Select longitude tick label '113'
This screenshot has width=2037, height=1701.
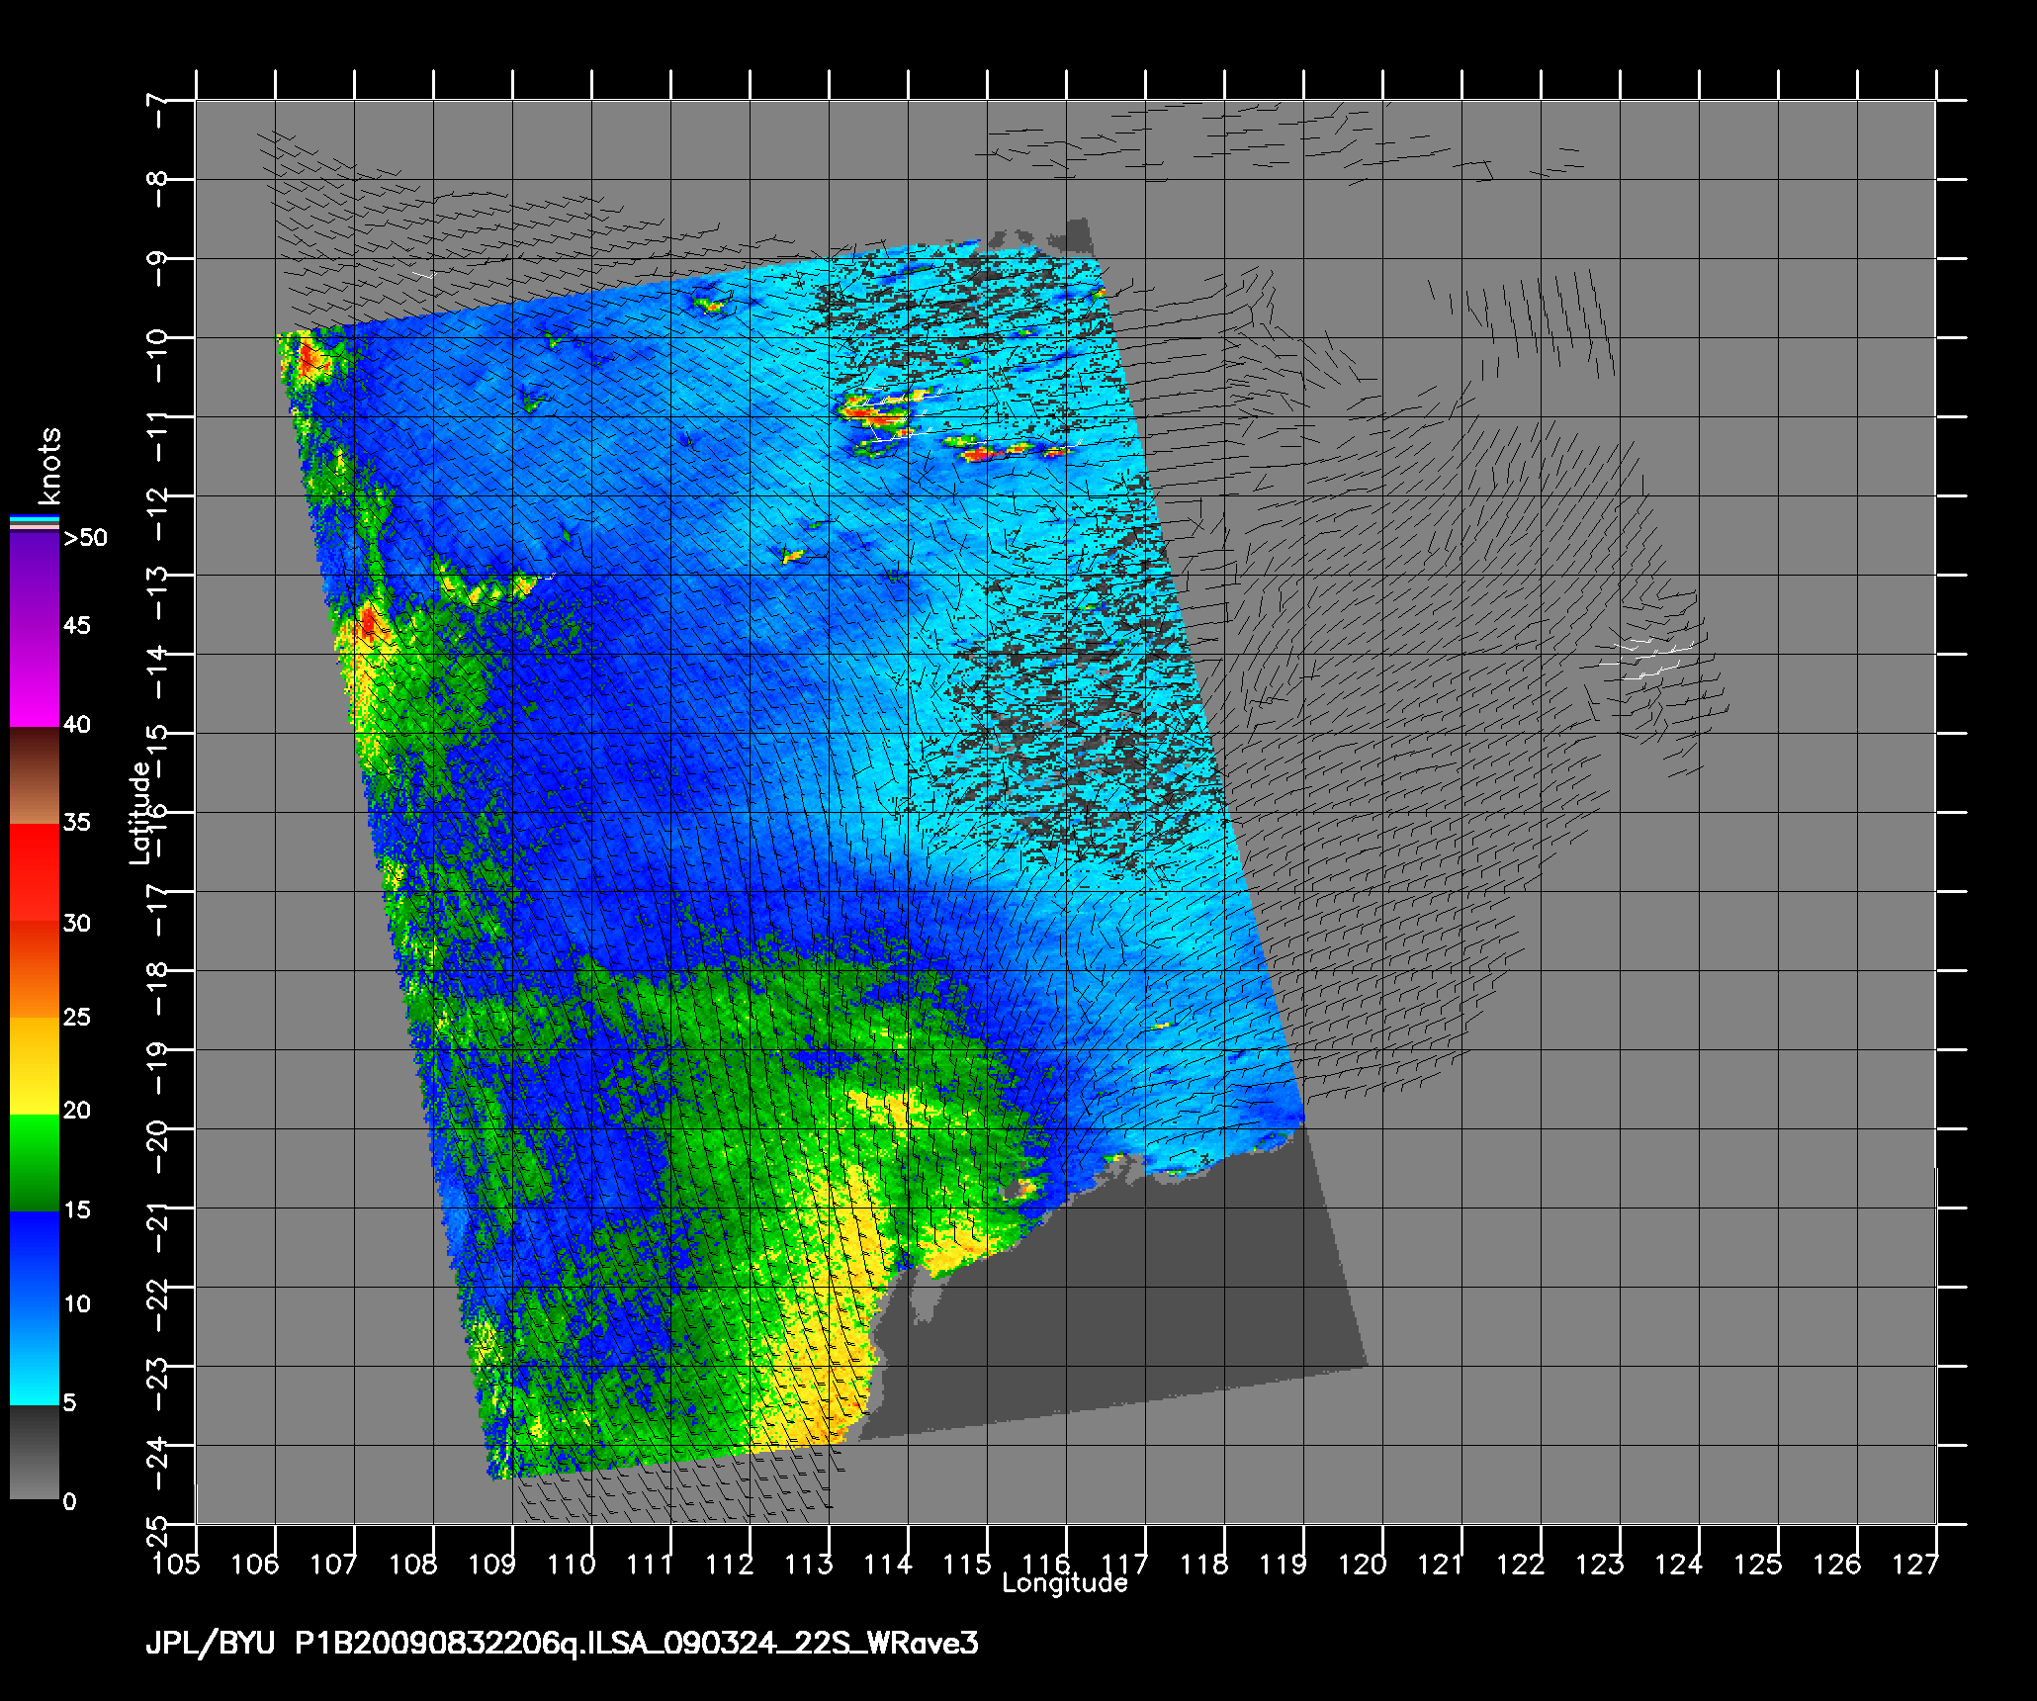pos(810,1565)
